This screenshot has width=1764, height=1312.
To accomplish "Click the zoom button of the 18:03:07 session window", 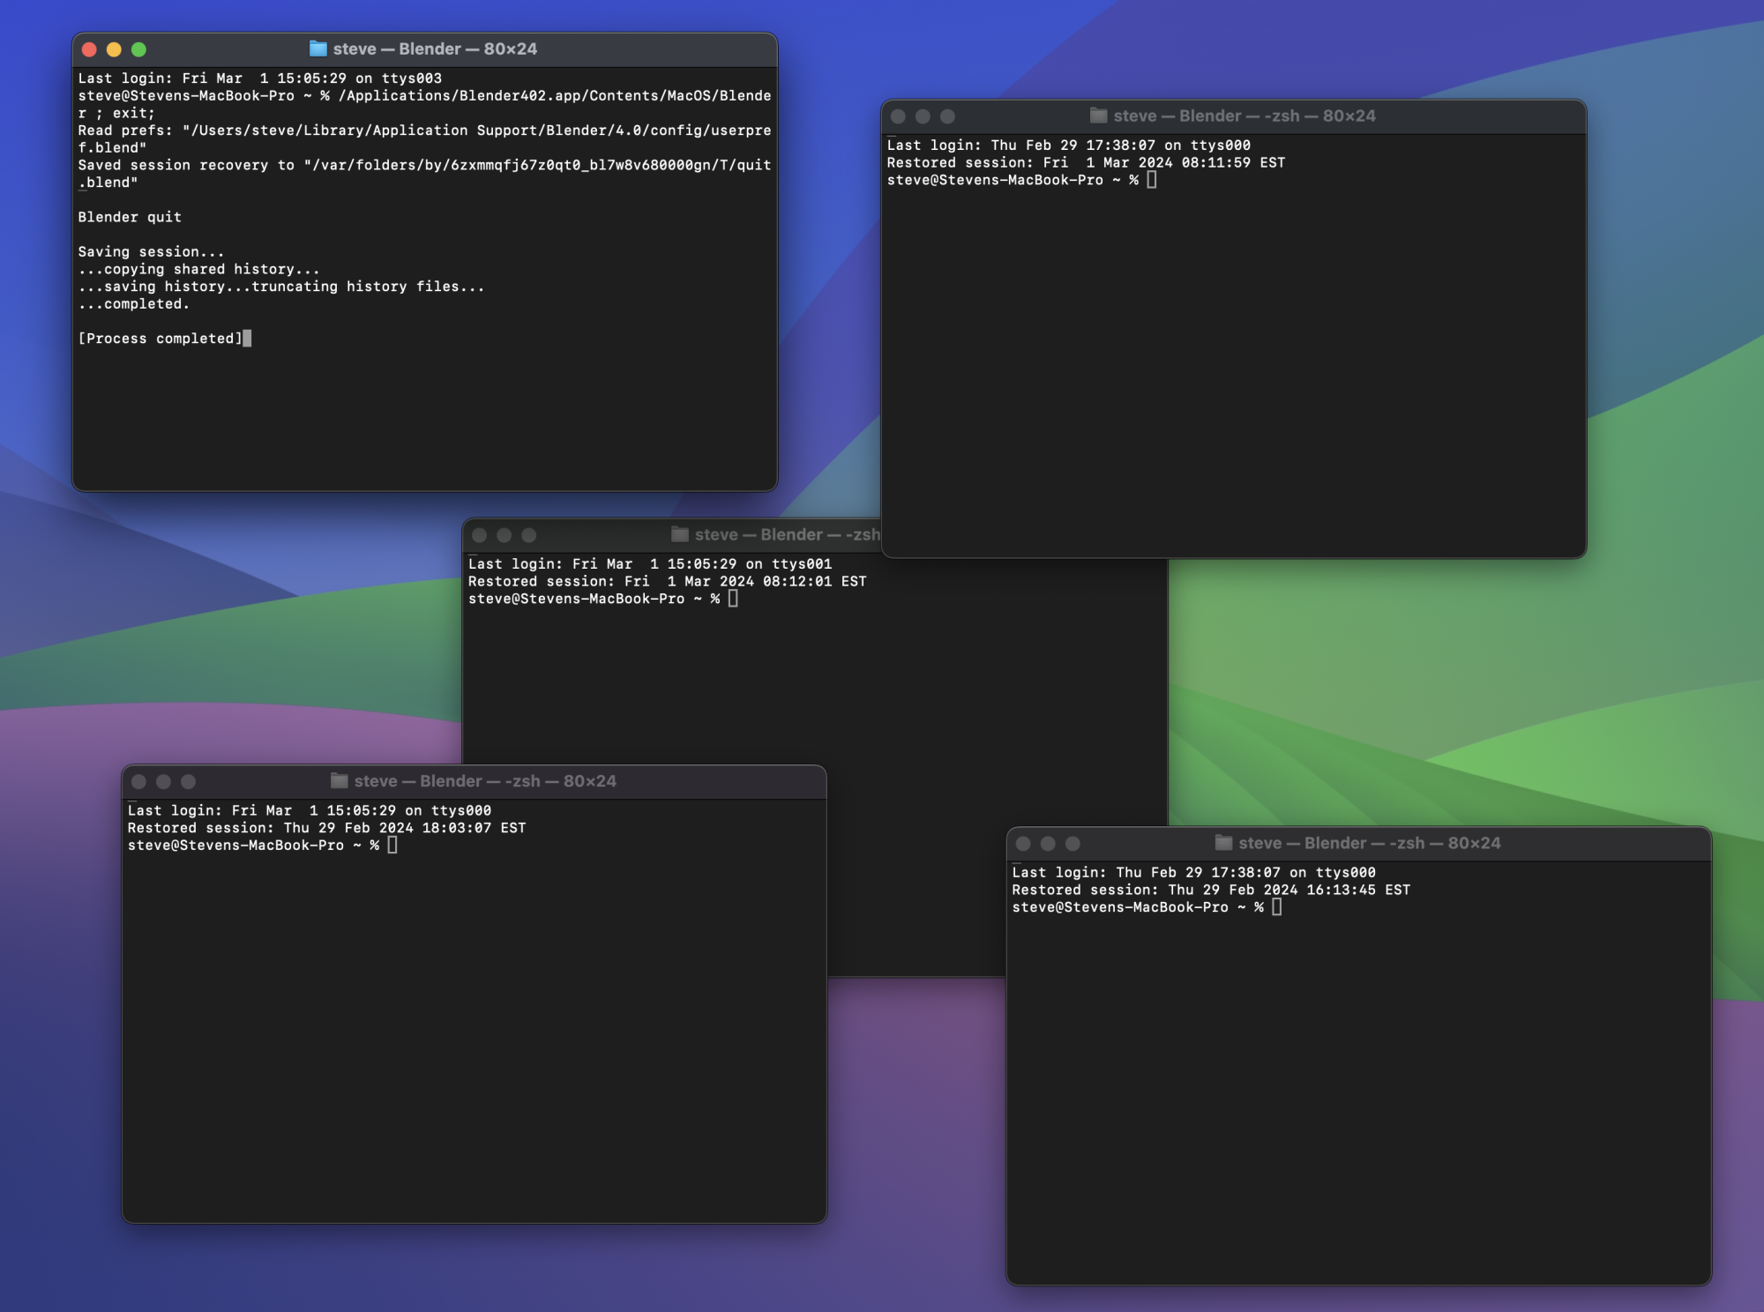I will point(188,781).
